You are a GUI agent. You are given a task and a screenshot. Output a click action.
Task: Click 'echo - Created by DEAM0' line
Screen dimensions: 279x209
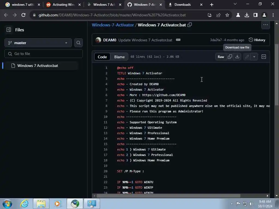138,84
